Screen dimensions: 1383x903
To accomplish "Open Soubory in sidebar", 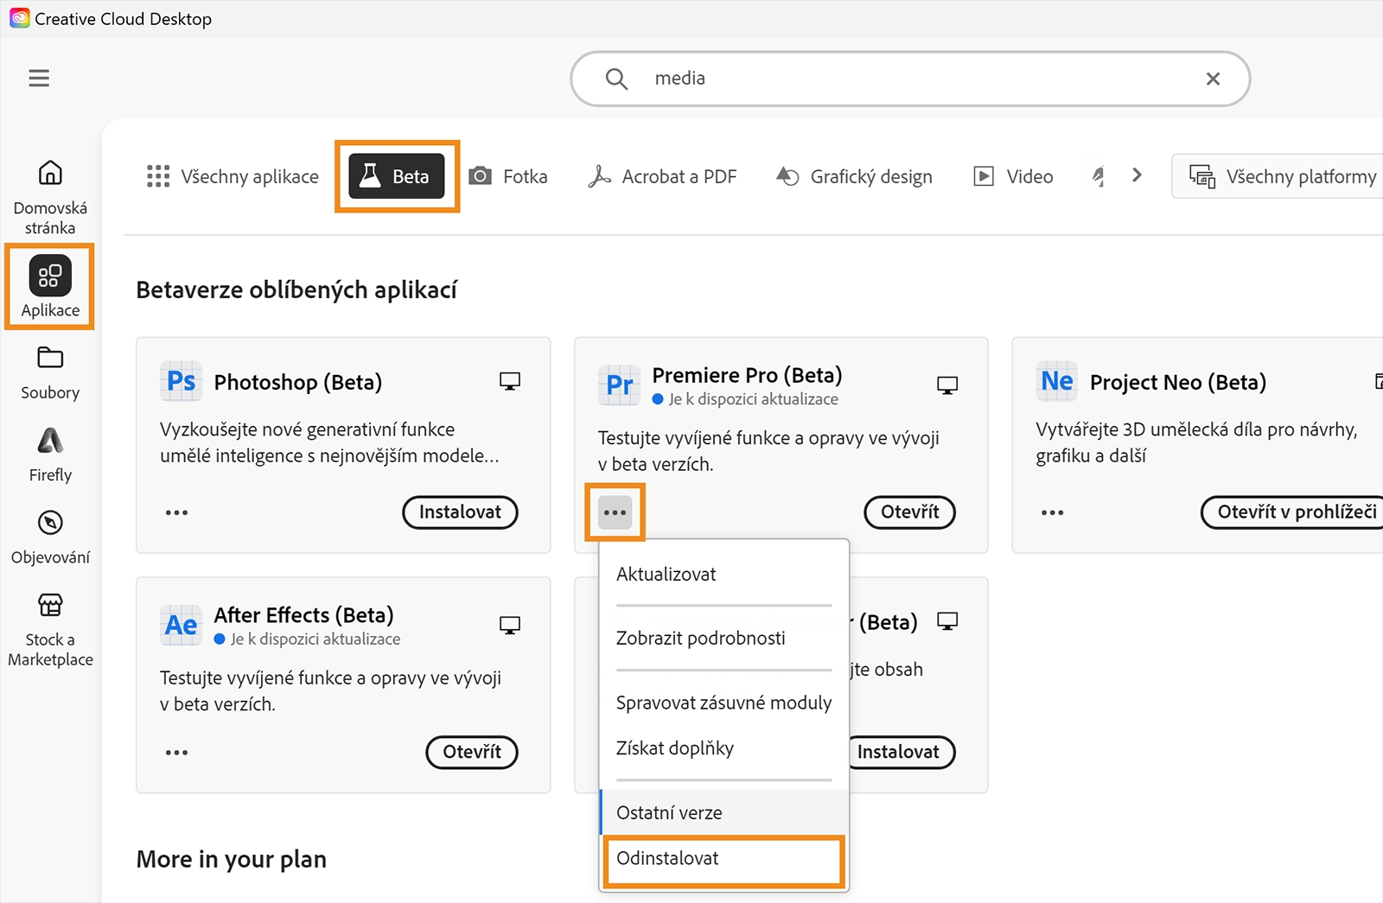I will pyautogui.click(x=50, y=373).
